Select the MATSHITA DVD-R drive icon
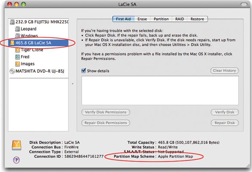 12,71
